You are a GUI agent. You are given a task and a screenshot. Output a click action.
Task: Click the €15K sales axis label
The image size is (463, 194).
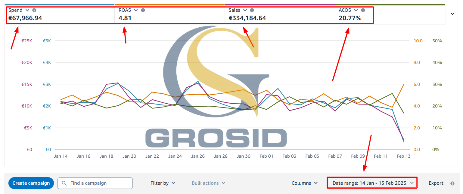(x=27, y=84)
